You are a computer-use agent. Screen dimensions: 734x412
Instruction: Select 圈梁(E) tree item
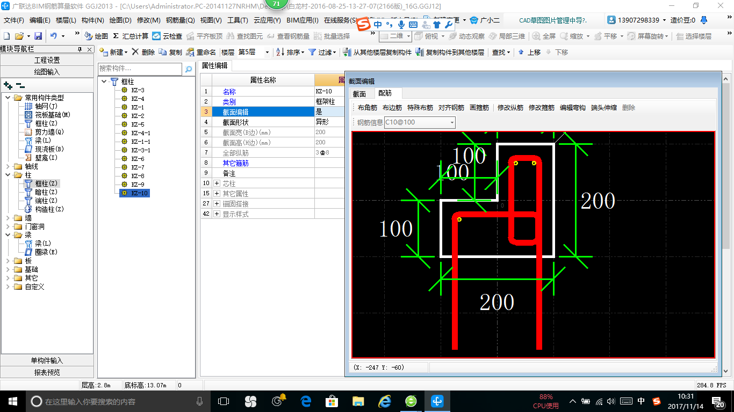point(46,252)
